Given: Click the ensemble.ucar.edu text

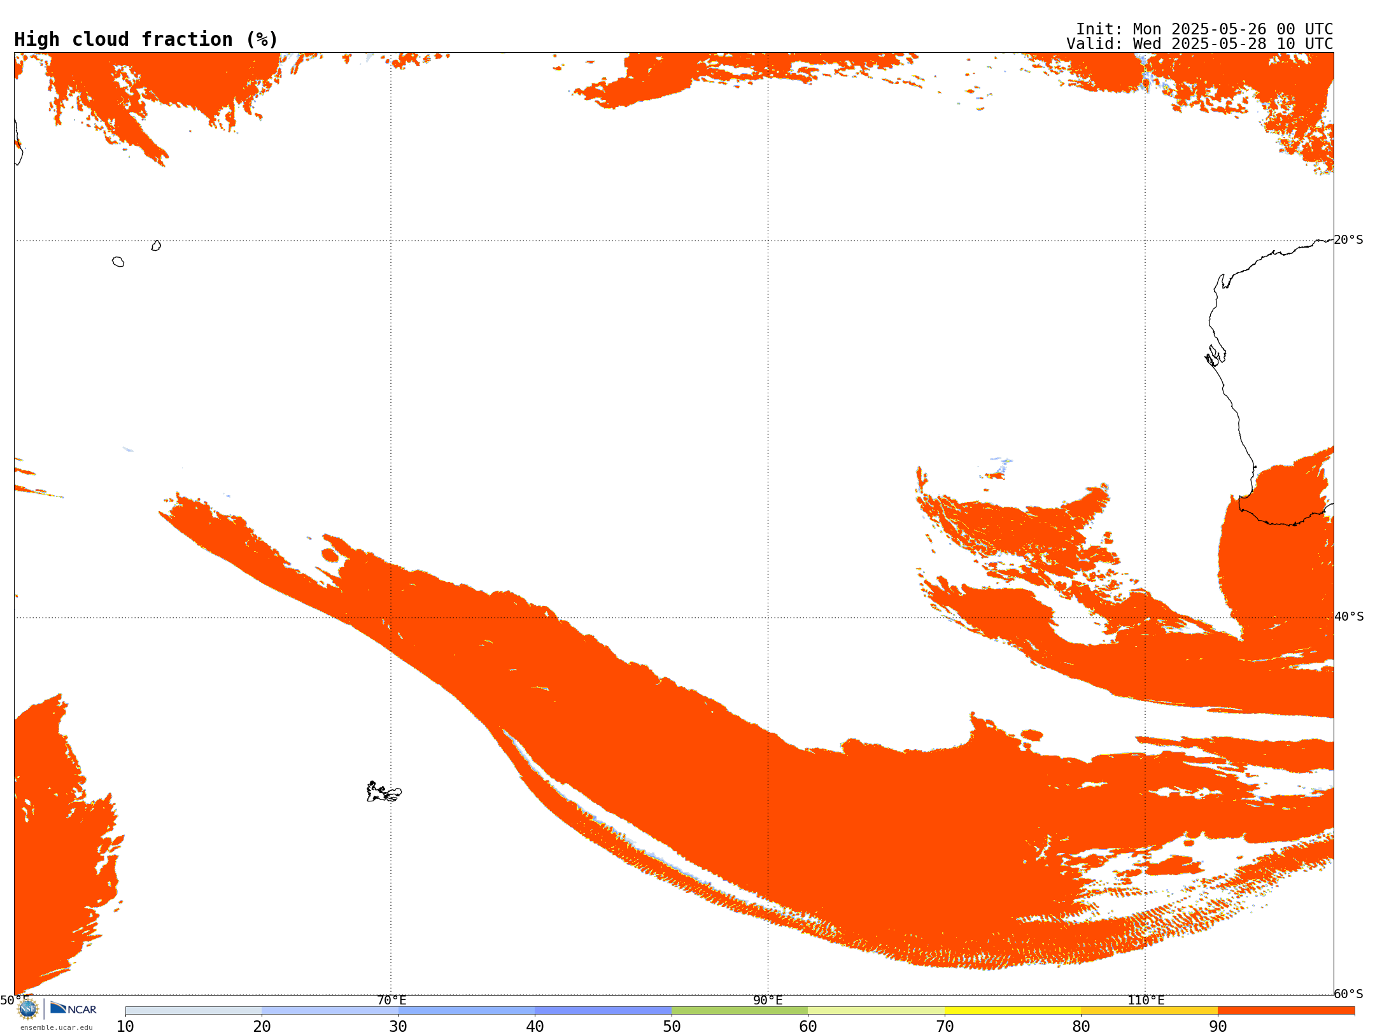Looking at the screenshot, I should [57, 1027].
